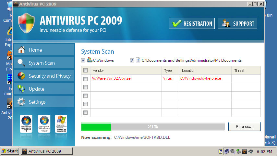Check the fourth row checkbox in results
Screen dimensions: 277x156
coord(86,104)
